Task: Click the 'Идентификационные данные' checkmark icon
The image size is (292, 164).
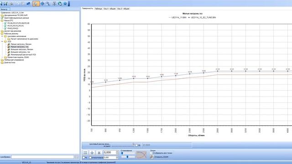Action: (2, 18)
